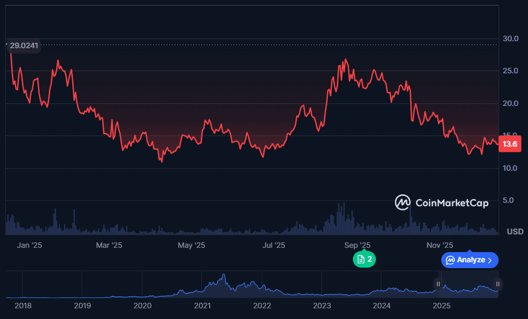Click the highlighted 2025 range in the navigator

467,286
